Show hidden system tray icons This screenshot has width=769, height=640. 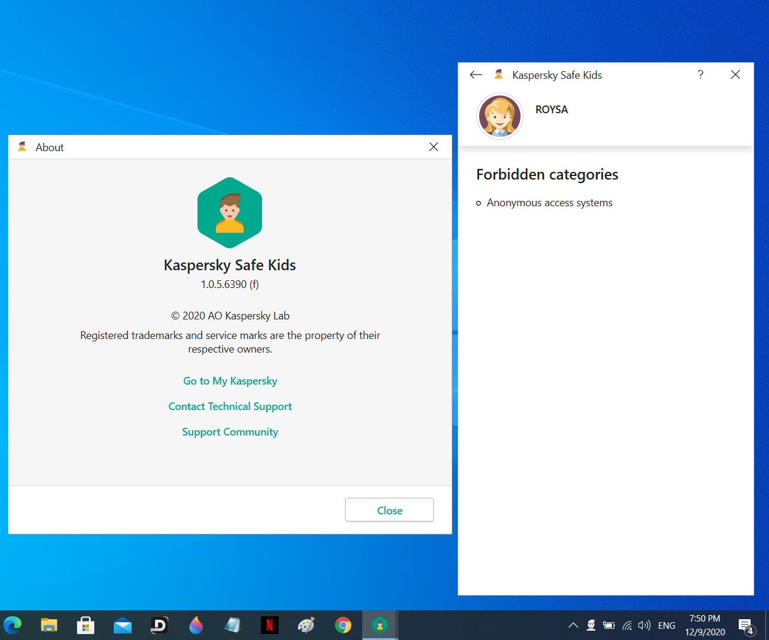pyautogui.click(x=573, y=625)
